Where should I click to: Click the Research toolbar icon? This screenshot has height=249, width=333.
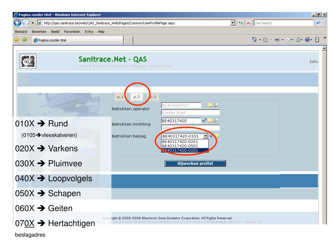coord(317,40)
